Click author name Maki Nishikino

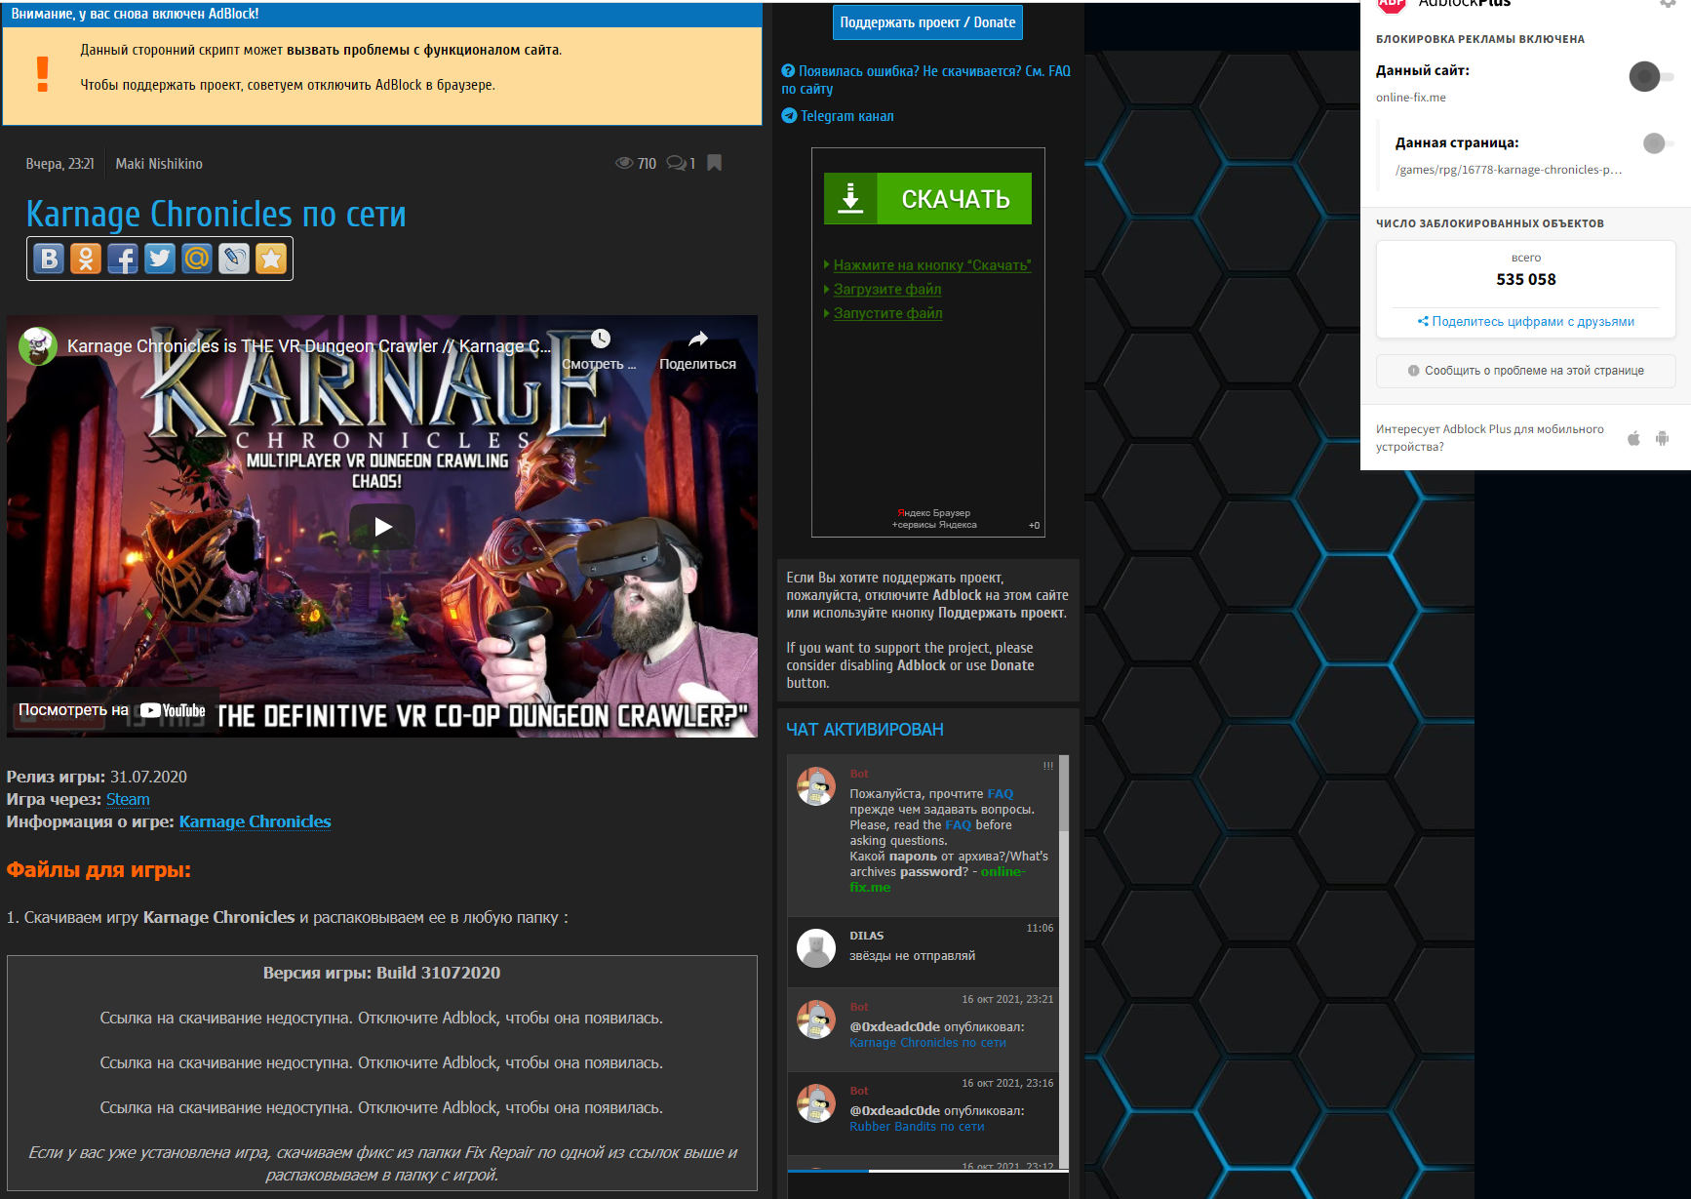[159, 164]
